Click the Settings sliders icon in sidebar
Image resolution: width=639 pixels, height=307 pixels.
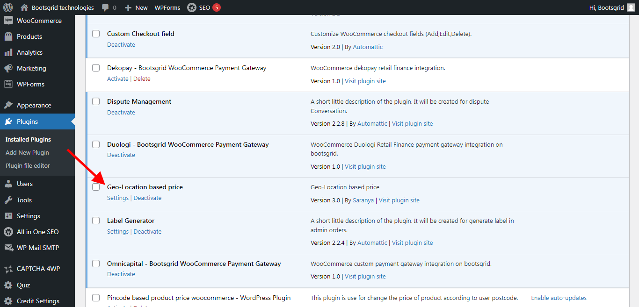pos(8,216)
